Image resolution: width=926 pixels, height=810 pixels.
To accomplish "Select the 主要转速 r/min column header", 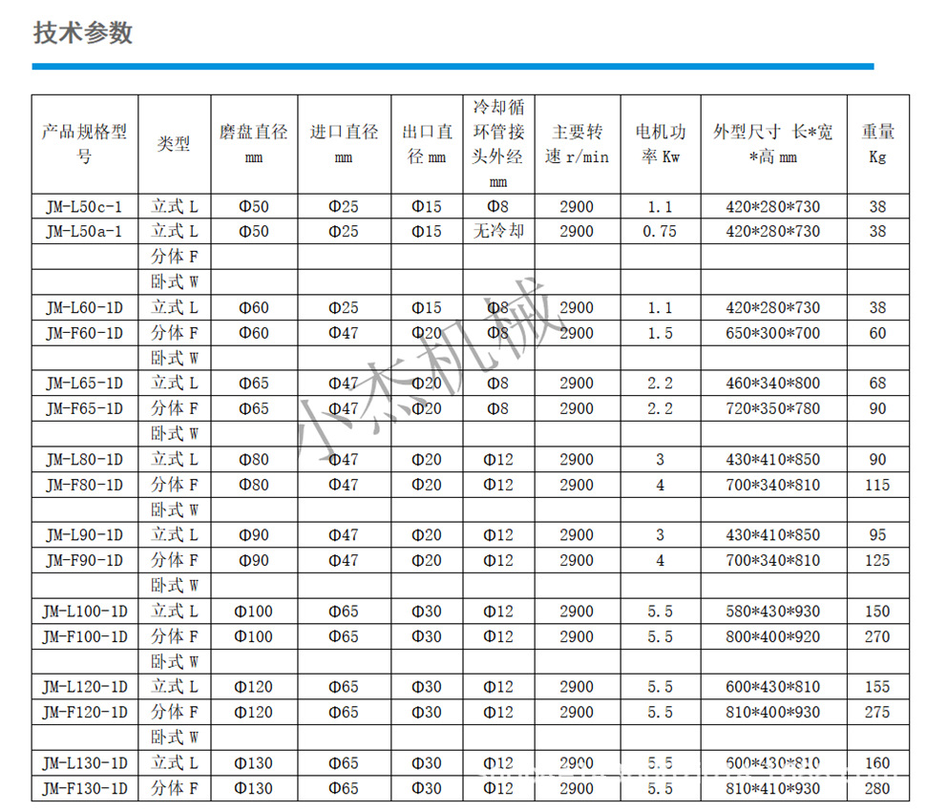I will click(577, 144).
